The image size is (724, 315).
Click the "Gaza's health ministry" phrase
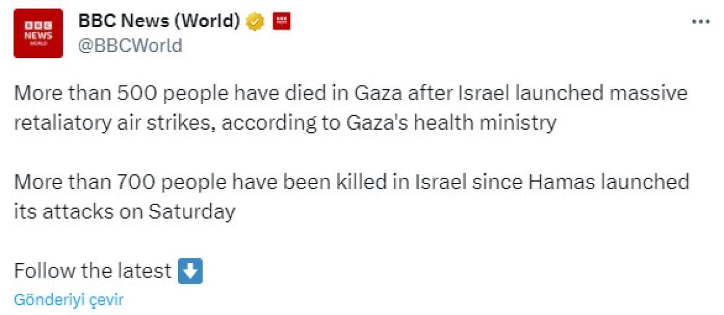tap(451, 123)
